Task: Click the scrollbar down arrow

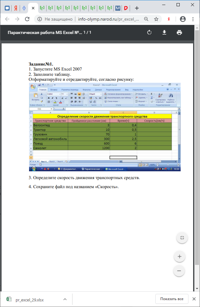Action: point(197,289)
